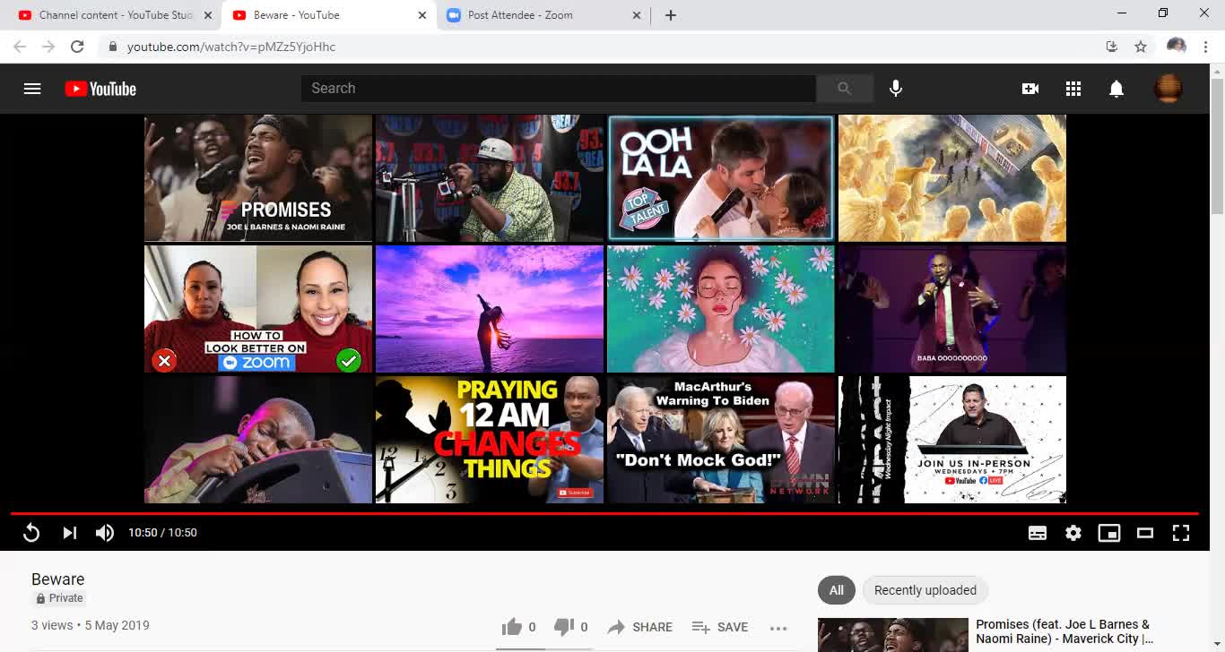Click the install app icon in address bar
Image resolution: width=1225 pixels, height=652 pixels.
1111,47
